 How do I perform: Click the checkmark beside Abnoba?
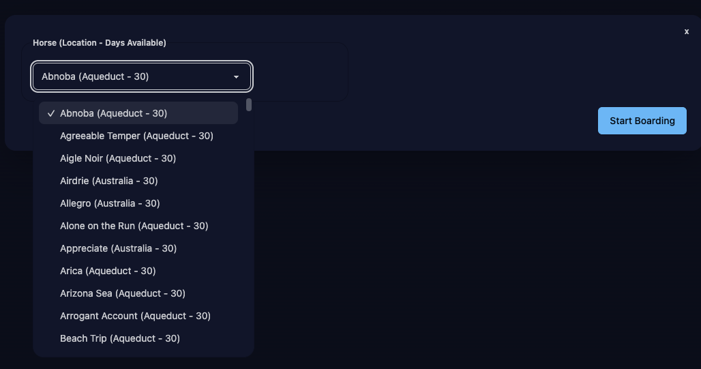pyautogui.click(x=51, y=113)
